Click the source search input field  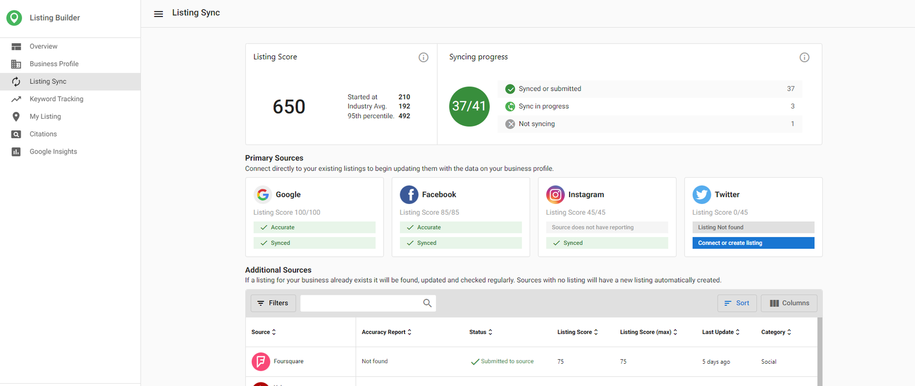pyautogui.click(x=360, y=303)
